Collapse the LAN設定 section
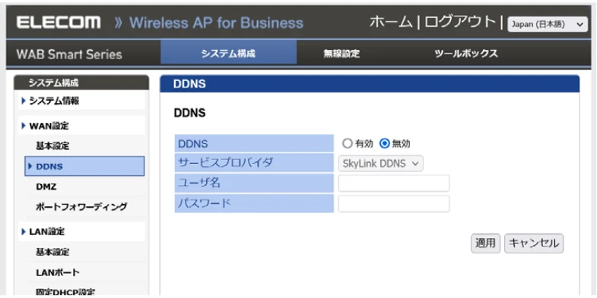The height and width of the screenshot is (298, 597). point(81,231)
